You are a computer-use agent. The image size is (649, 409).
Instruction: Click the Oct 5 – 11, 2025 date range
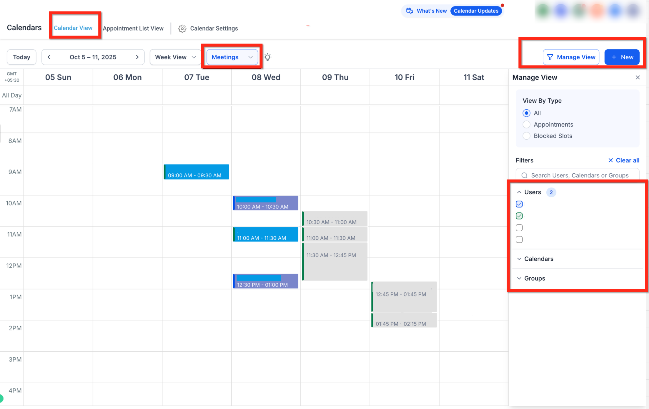[93, 57]
